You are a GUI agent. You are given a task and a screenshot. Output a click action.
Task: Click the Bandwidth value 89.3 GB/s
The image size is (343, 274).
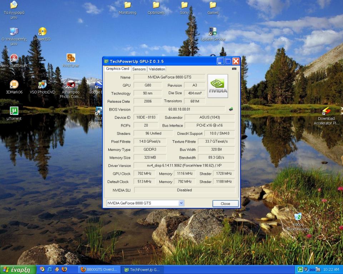217,158
